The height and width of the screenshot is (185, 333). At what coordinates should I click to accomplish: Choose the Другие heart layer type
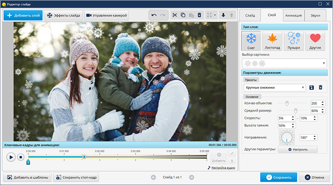click(315, 41)
